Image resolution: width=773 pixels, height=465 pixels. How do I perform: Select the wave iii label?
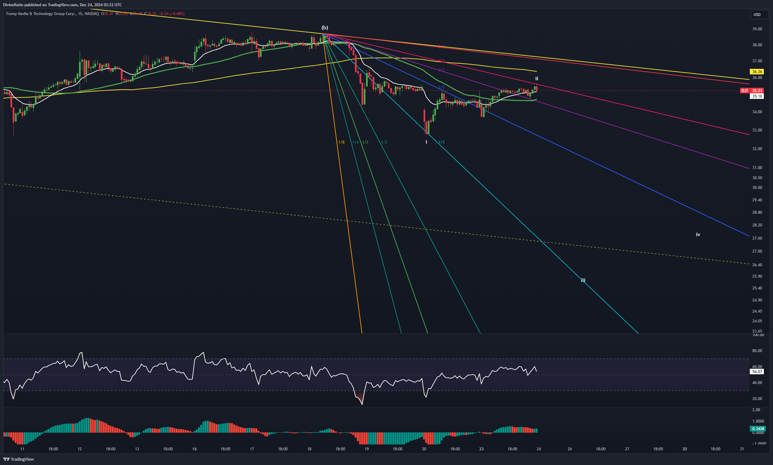point(583,280)
